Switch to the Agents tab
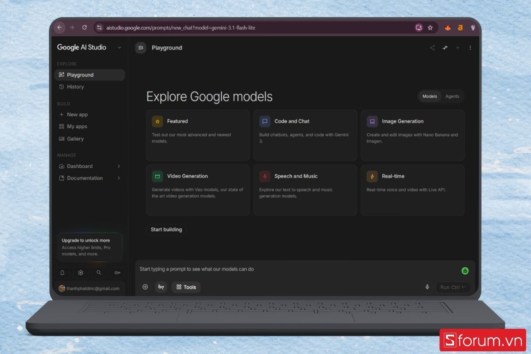Screen dimensions: 531x354 pos(452,96)
